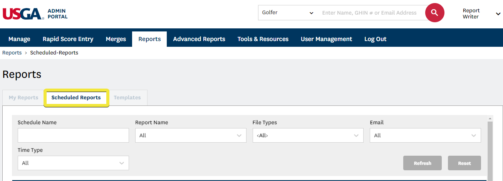Expand the Time Type dropdown
The height and width of the screenshot is (181, 503).
pyautogui.click(x=73, y=163)
